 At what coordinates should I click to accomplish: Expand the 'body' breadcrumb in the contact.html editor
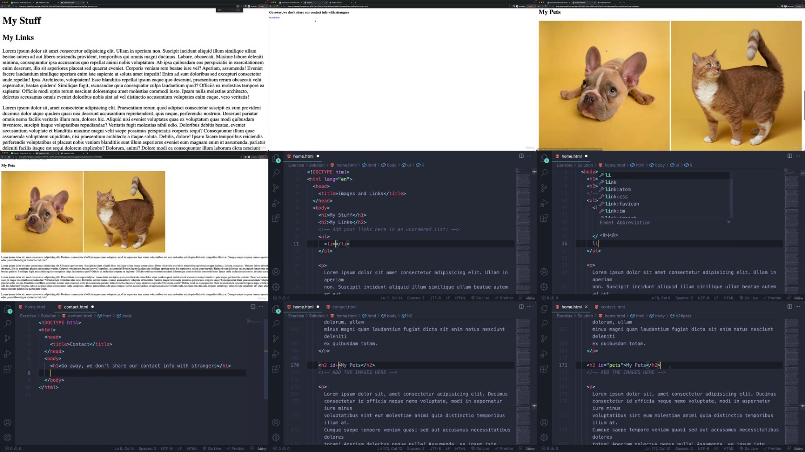[x=124, y=316]
